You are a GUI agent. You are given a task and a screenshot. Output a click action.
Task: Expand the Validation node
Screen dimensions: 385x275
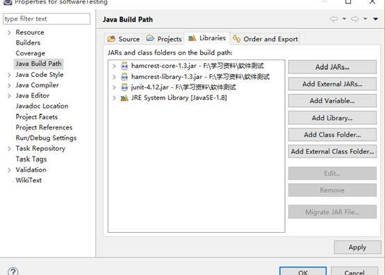point(9,170)
